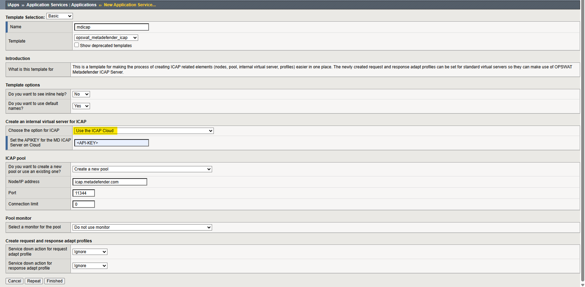Screen dimensions: 585x287
Task: Click 'Create request and response adapt profiles' heading
Action: [x=49, y=241]
